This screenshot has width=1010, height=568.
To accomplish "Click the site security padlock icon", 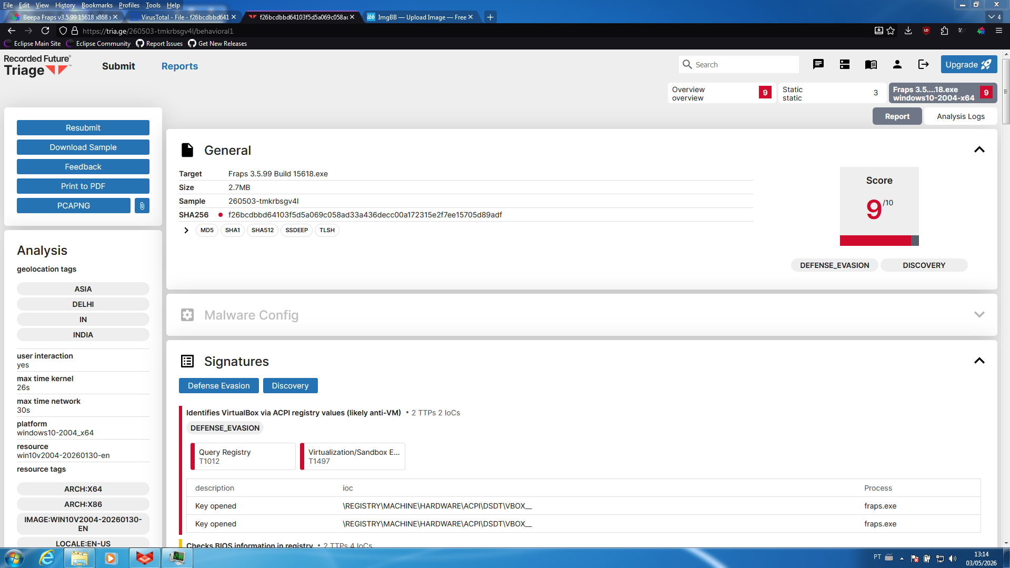I will [75, 31].
